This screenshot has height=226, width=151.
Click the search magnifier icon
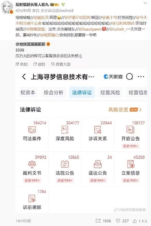coord(130,77)
